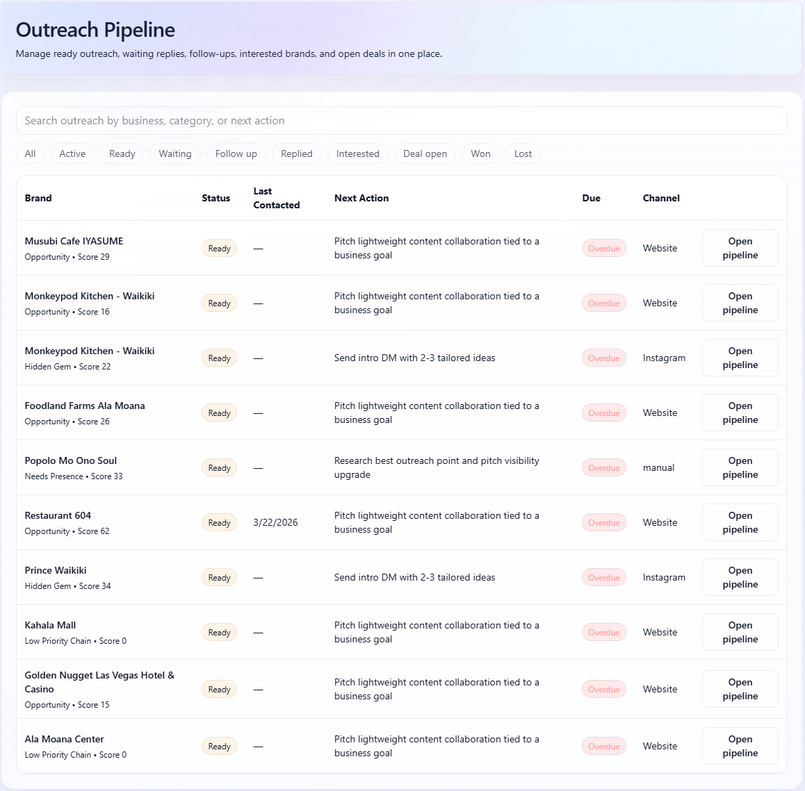805x791 pixels.
Task: Click the Brand column header
Action: tap(38, 198)
